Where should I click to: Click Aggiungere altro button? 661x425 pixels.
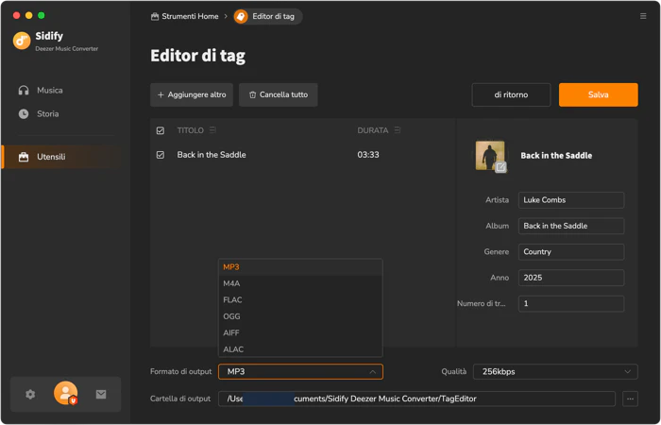click(192, 94)
